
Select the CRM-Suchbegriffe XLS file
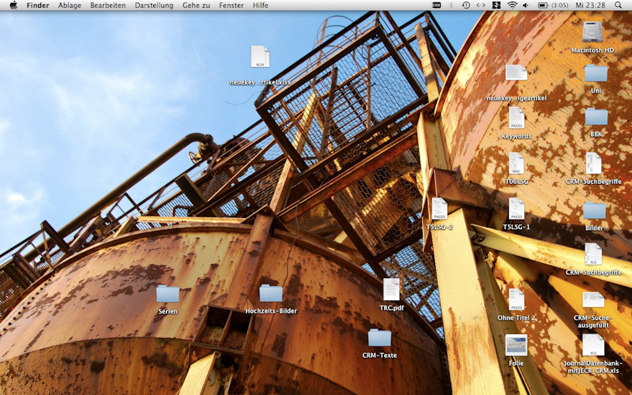coord(593,254)
